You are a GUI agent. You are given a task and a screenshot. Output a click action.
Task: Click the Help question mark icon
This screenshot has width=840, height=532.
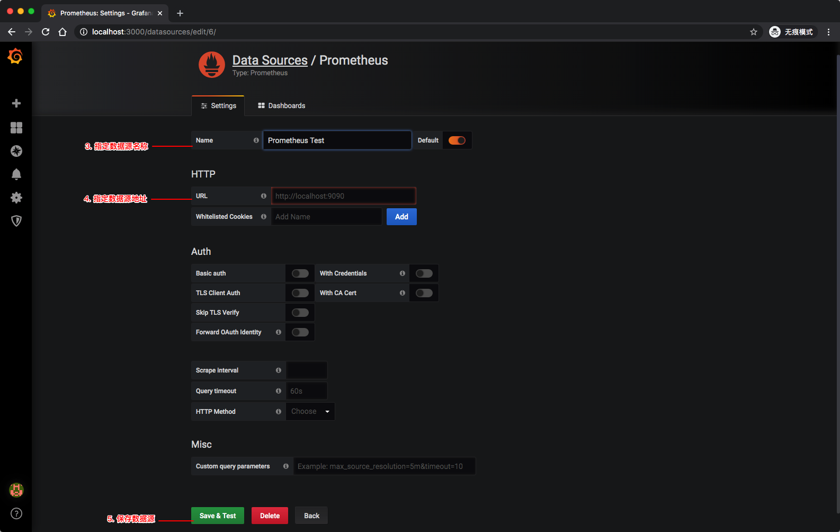(16, 513)
